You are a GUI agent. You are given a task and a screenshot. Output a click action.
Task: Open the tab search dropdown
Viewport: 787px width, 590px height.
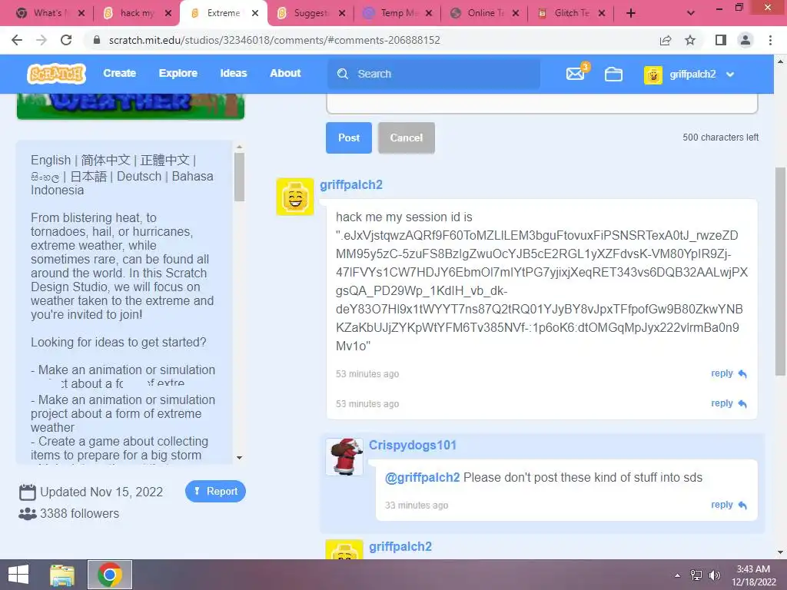pos(691,13)
